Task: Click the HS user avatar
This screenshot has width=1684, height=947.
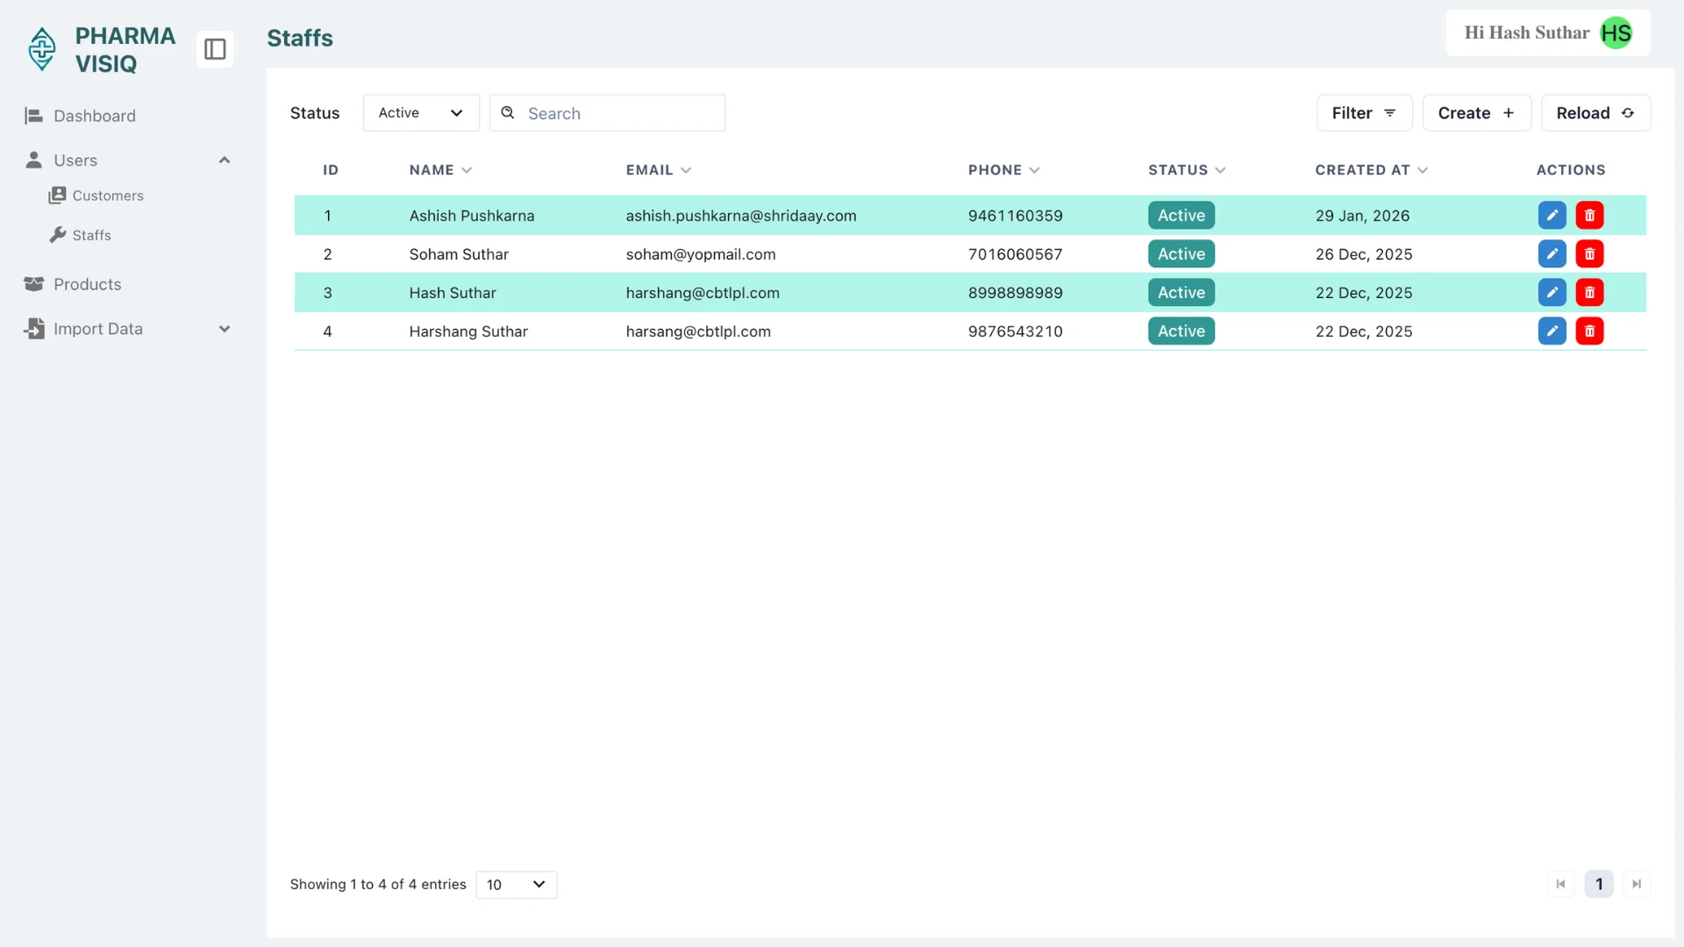Action: 1616,33
